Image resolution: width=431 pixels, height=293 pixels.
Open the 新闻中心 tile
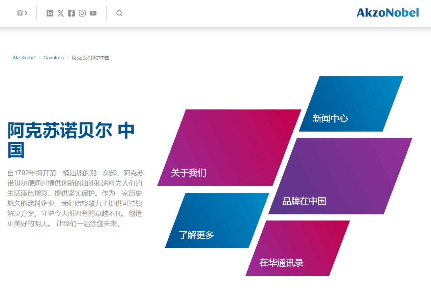(331, 119)
